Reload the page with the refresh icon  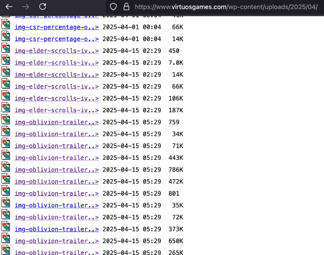(x=42, y=6)
